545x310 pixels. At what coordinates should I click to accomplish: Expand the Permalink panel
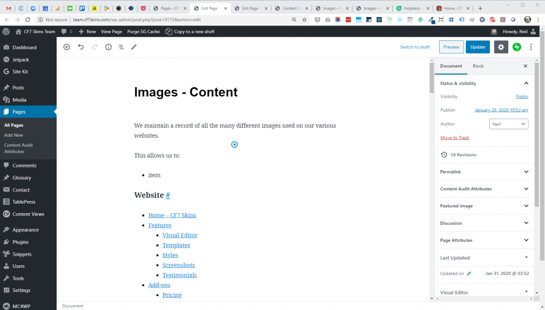pos(526,172)
